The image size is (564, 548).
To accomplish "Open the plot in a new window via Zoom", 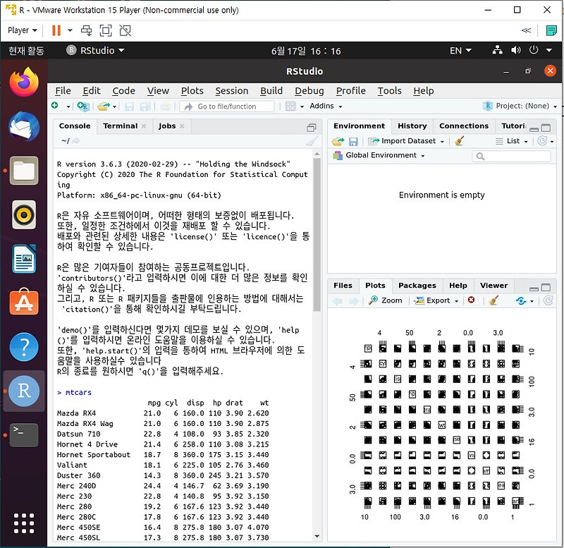I will point(389,300).
